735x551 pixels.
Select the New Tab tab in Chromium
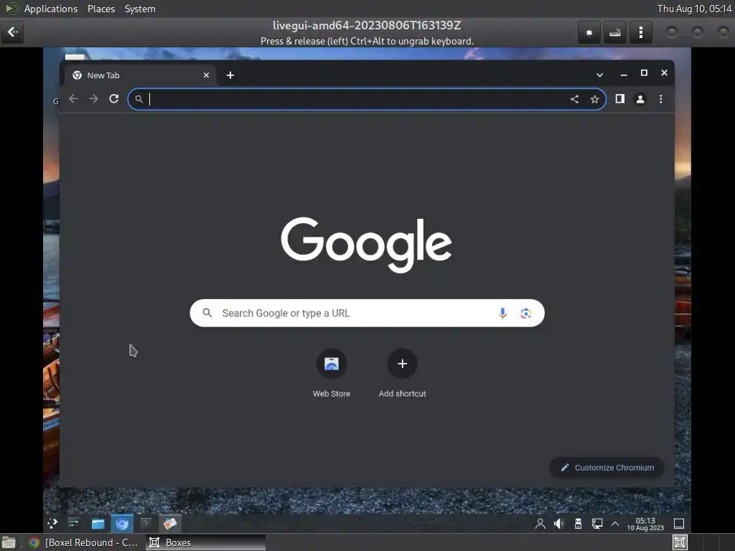click(139, 75)
